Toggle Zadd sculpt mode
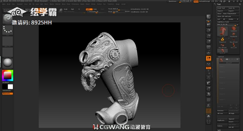Screen dimensions: 243x131 (89, 9)
